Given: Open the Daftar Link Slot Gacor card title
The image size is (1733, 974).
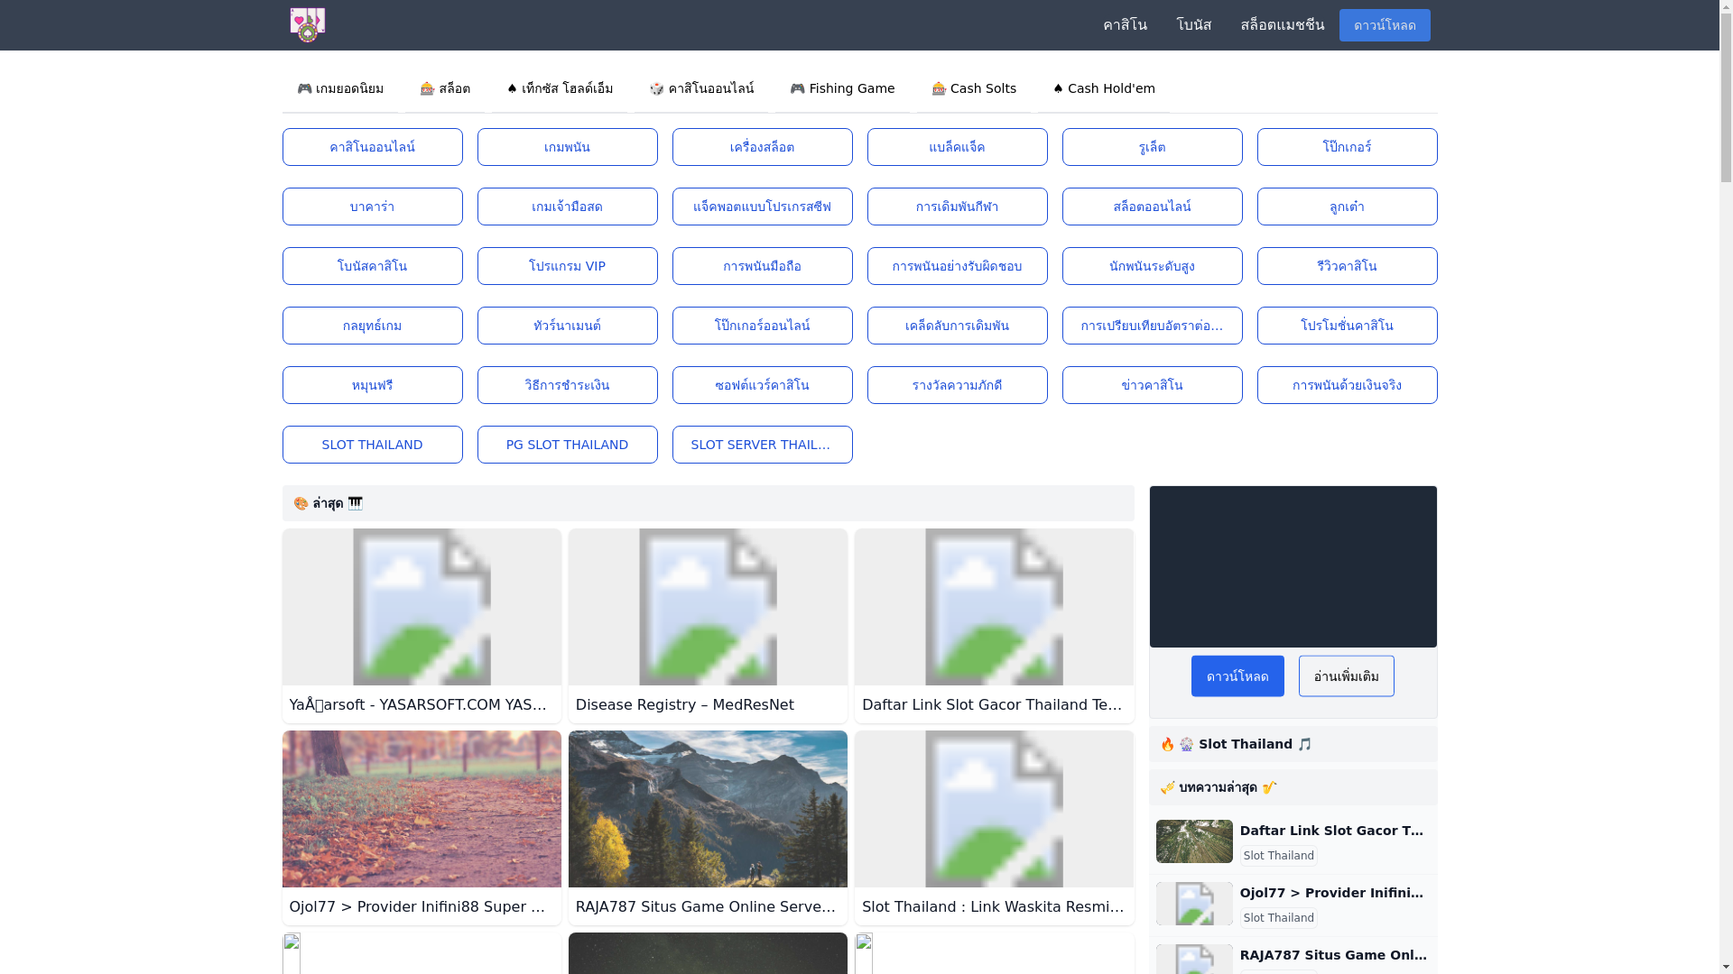Looking at the screenshot, I should pos(994,705).
